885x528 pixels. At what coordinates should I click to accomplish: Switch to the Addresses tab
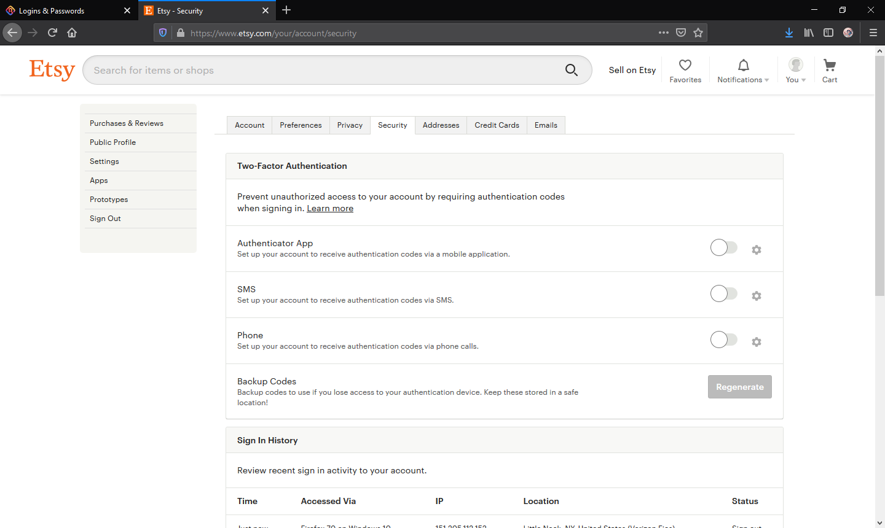(441, 125)
